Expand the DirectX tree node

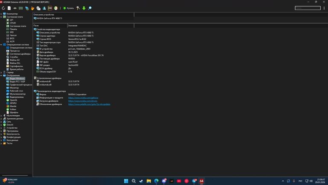click(1, 125)
